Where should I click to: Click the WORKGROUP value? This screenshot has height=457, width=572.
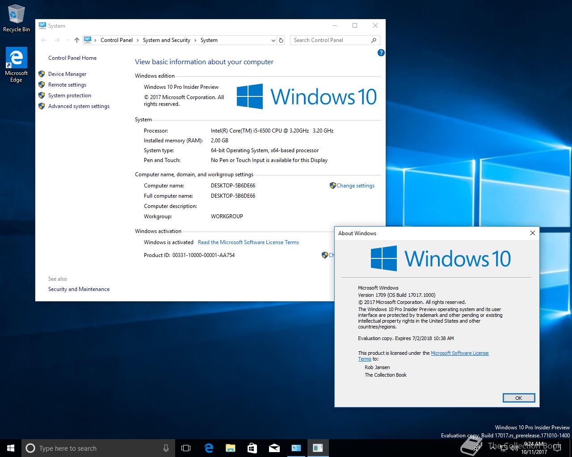coord(227,216)
